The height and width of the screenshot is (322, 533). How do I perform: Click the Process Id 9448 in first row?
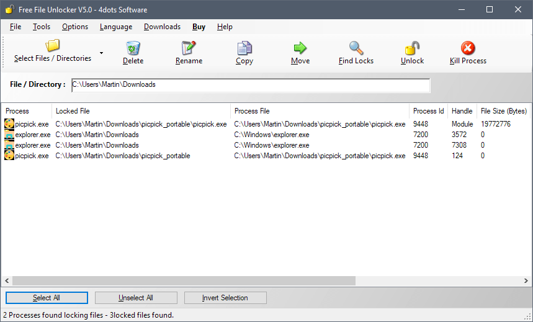tap(421, 124)
